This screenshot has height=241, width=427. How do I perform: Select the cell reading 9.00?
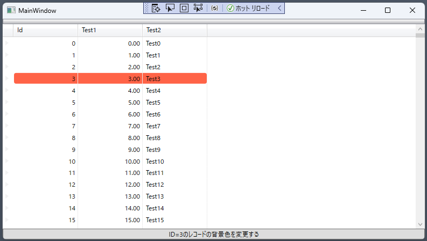tap(110, 150)
